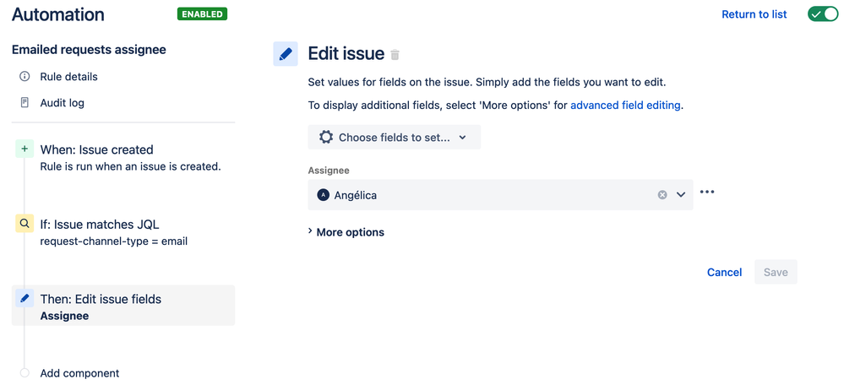Click the trash icon beside Edit issue
Viewport: 844px width, 385px height.
pyautogui.click(x=395, y=54)
